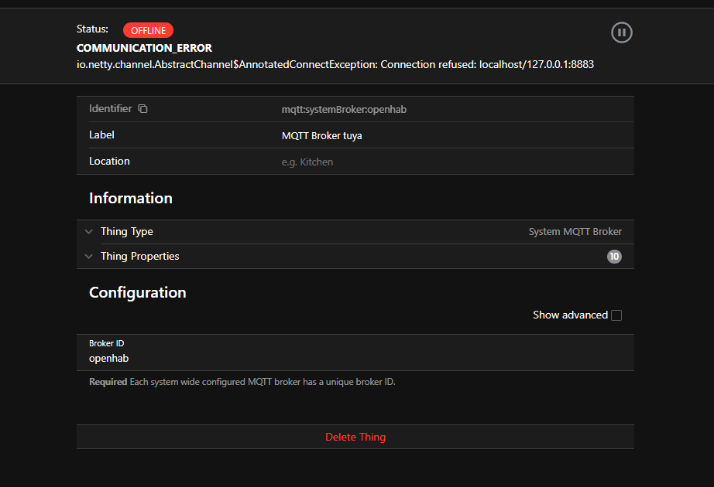This screenshot has width=714, height=487.
Task: Open the Thing Properties row label
Action: 139,257
